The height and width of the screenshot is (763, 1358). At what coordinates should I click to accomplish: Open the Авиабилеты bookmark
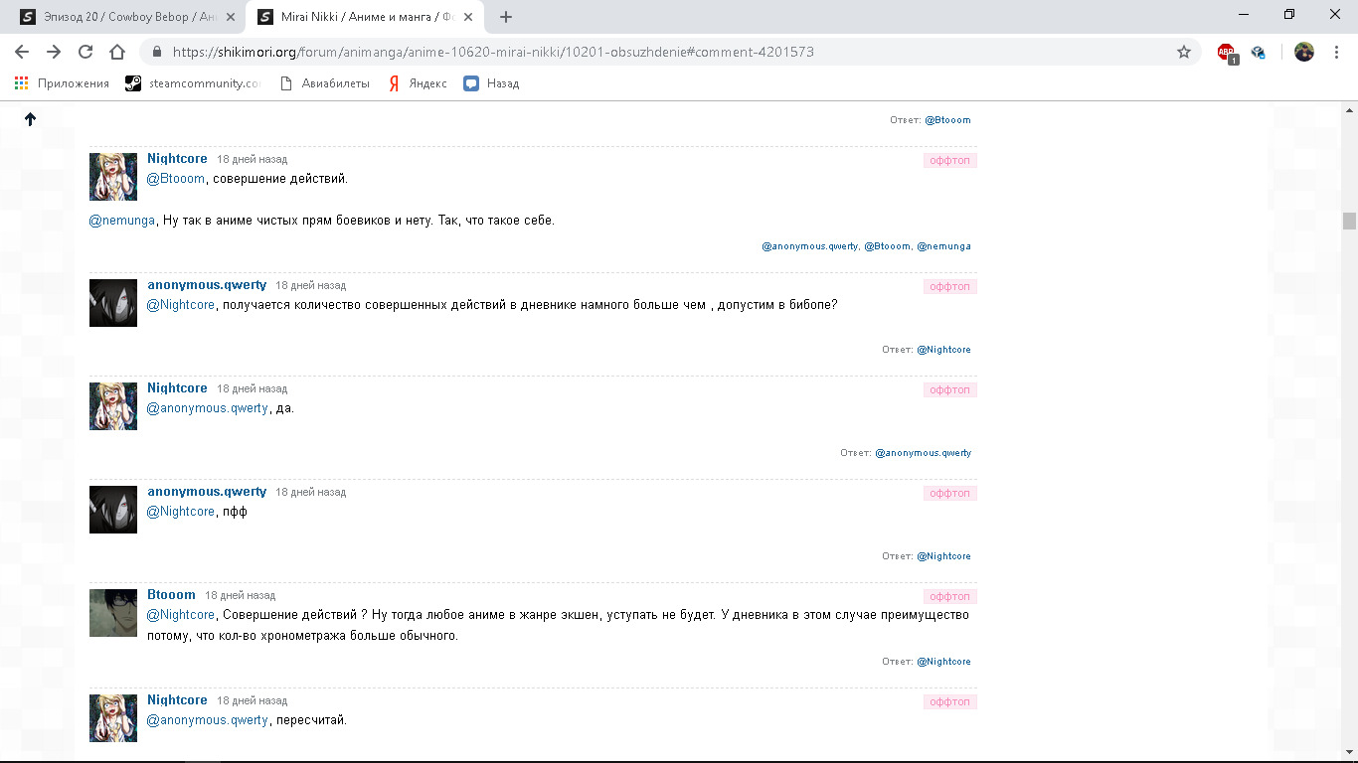click(x=324, y=83)
